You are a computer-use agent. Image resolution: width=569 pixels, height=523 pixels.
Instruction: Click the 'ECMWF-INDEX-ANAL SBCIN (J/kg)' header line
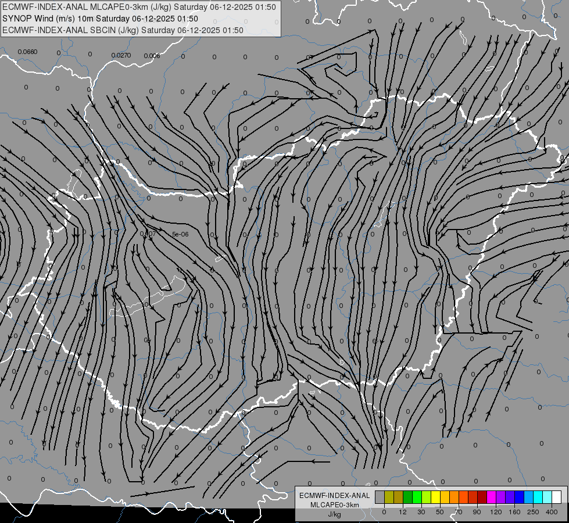[x=123, y=30]
